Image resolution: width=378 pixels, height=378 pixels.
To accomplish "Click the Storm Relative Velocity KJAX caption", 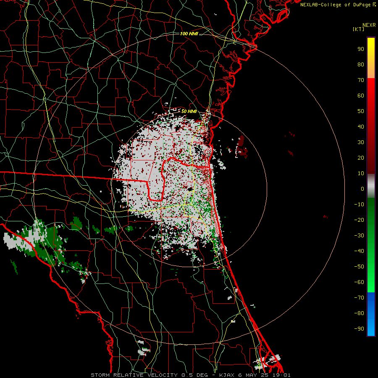I will point(190,375).
